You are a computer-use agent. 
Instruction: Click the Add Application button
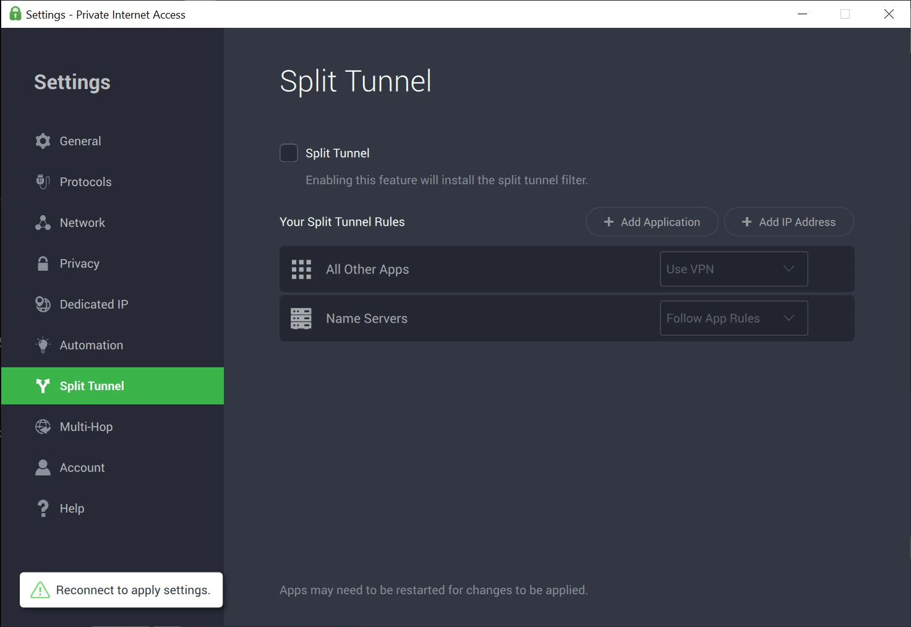pos(652,222)
